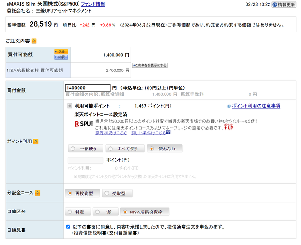
Task: Select the 使わない points option
Action: click(165, 149)
